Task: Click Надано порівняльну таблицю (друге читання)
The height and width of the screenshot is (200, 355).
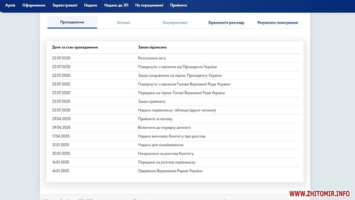Action: click(177, 110)
